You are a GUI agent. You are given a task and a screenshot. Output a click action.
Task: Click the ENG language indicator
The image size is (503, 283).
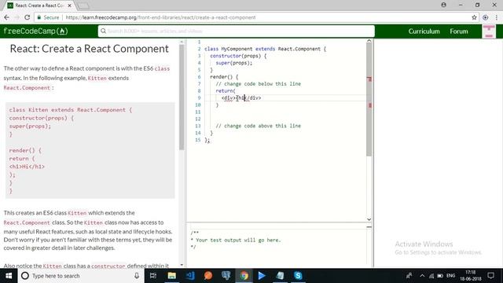point(450,276)
